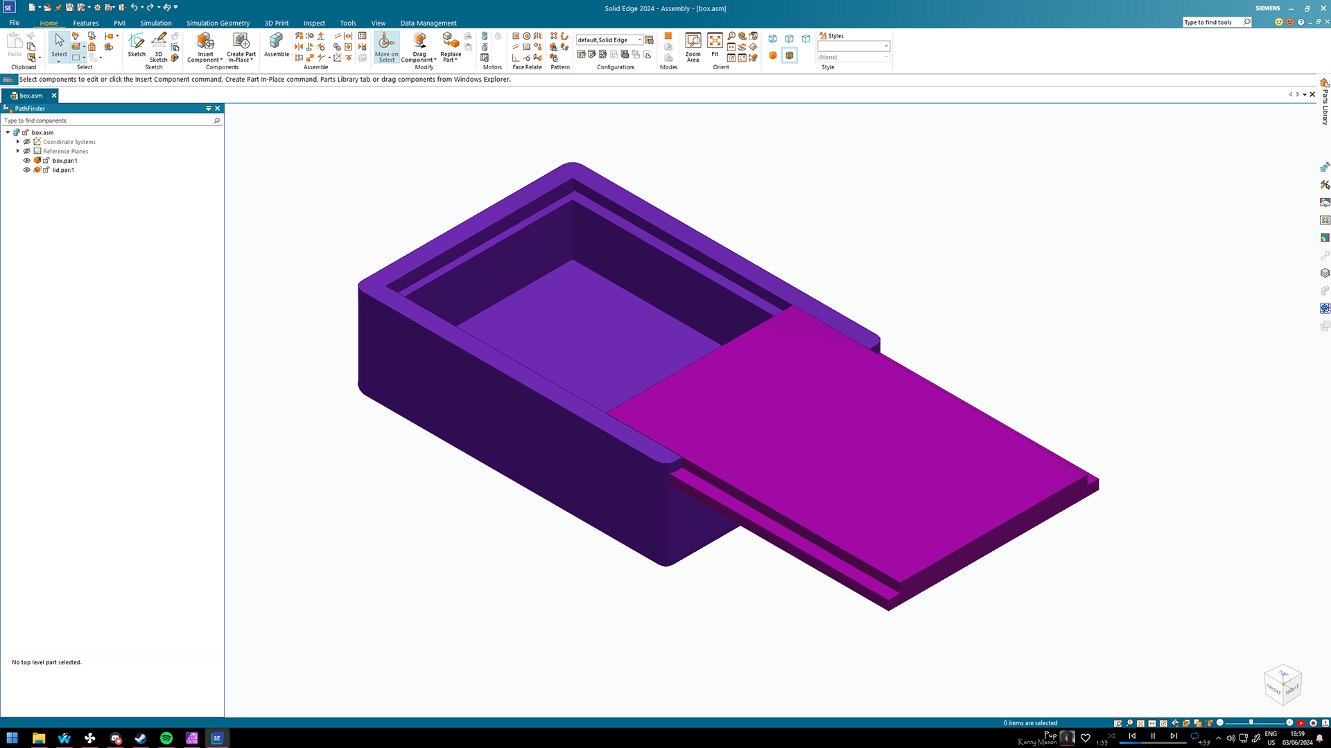Click the Assemble command icon
This screenshot has height=748, width=1331.
pyautogui.click(x=277, y=44)
